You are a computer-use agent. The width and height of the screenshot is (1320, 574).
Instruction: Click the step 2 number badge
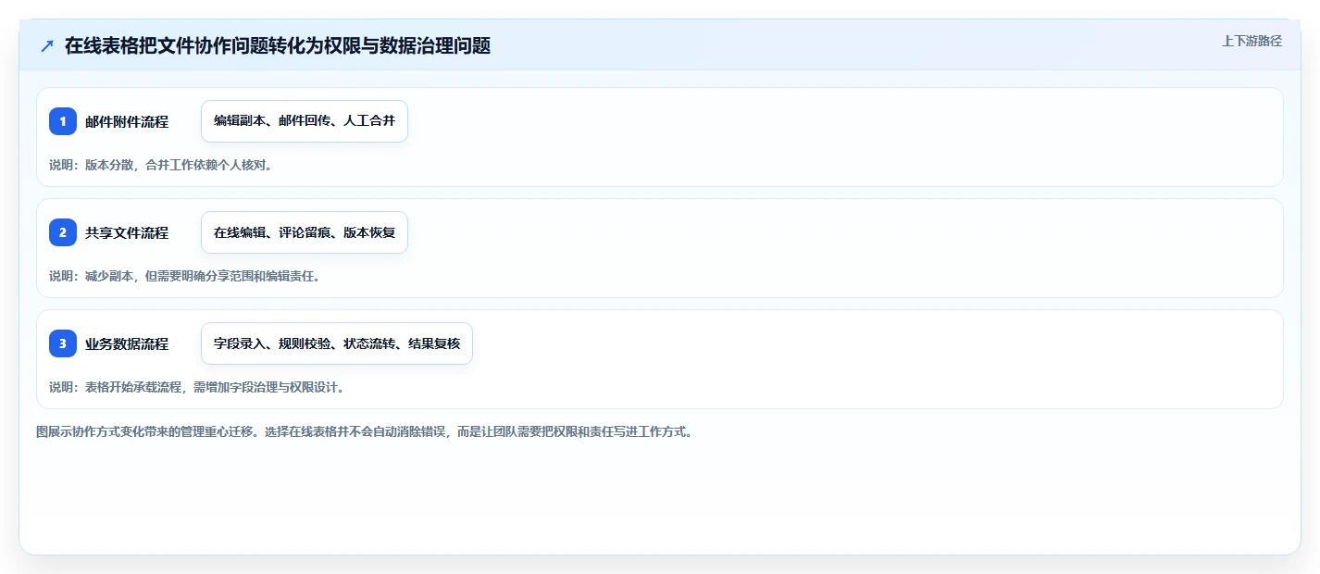(x=63, y=232)
